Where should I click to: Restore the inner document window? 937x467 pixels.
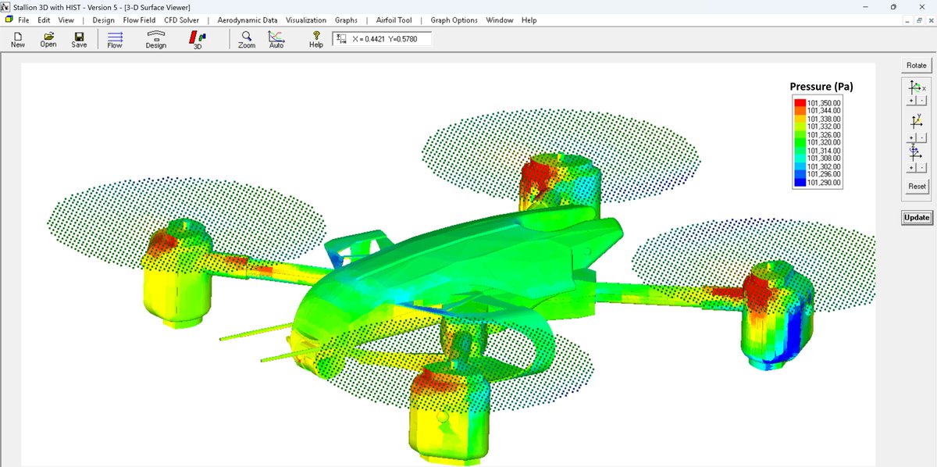coord(918,20)
